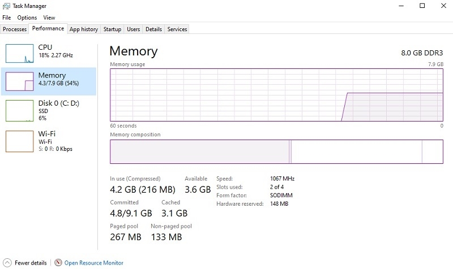Switch to the Details tab

pos(153,29)
